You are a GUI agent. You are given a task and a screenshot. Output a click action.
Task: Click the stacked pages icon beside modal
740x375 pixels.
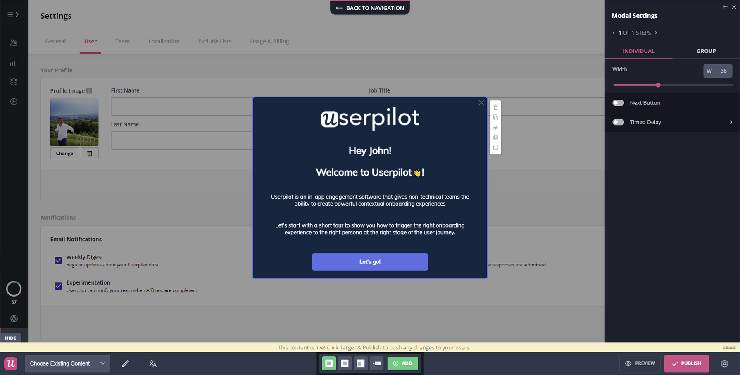495,138
